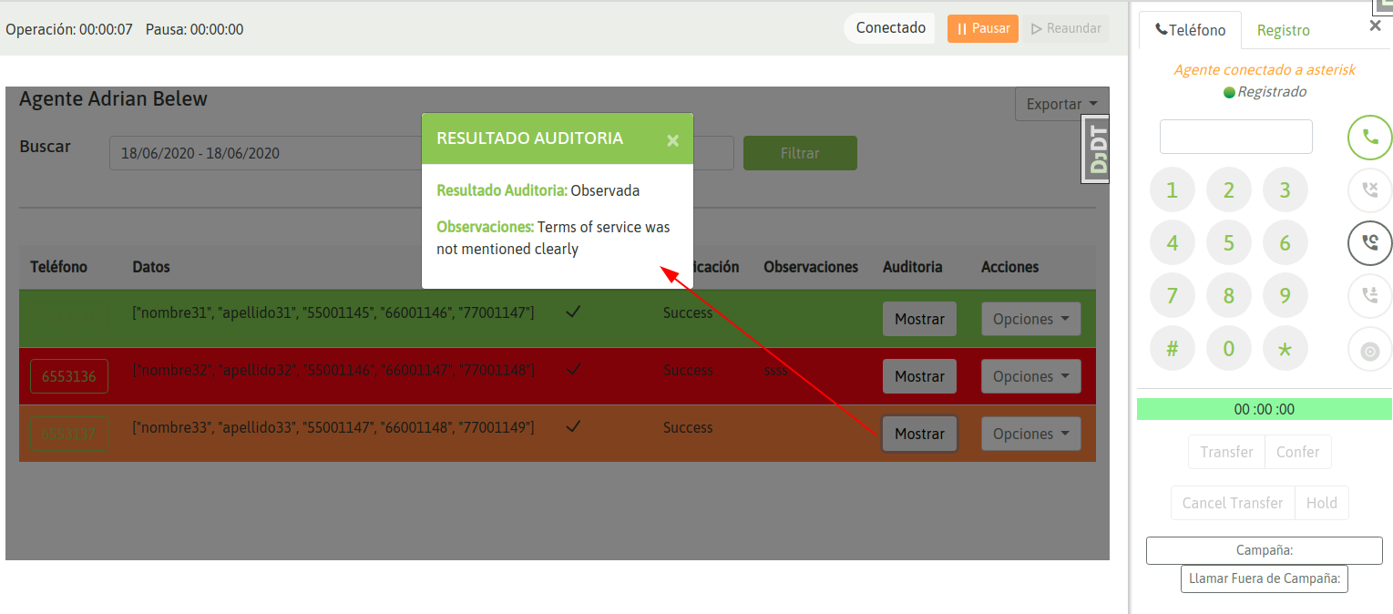Click the redial call icon
The width and height of the screenshot is (1393, 614).
point(1369,243)
